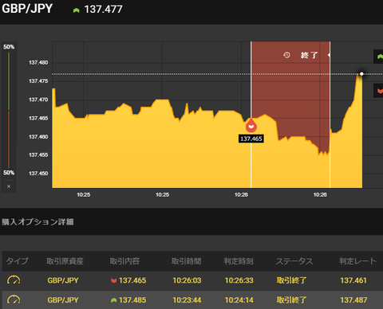This screenshot has height=309, width=383.
Task: Click the green up-arrow button at chart edge
Action: (379, 57)
